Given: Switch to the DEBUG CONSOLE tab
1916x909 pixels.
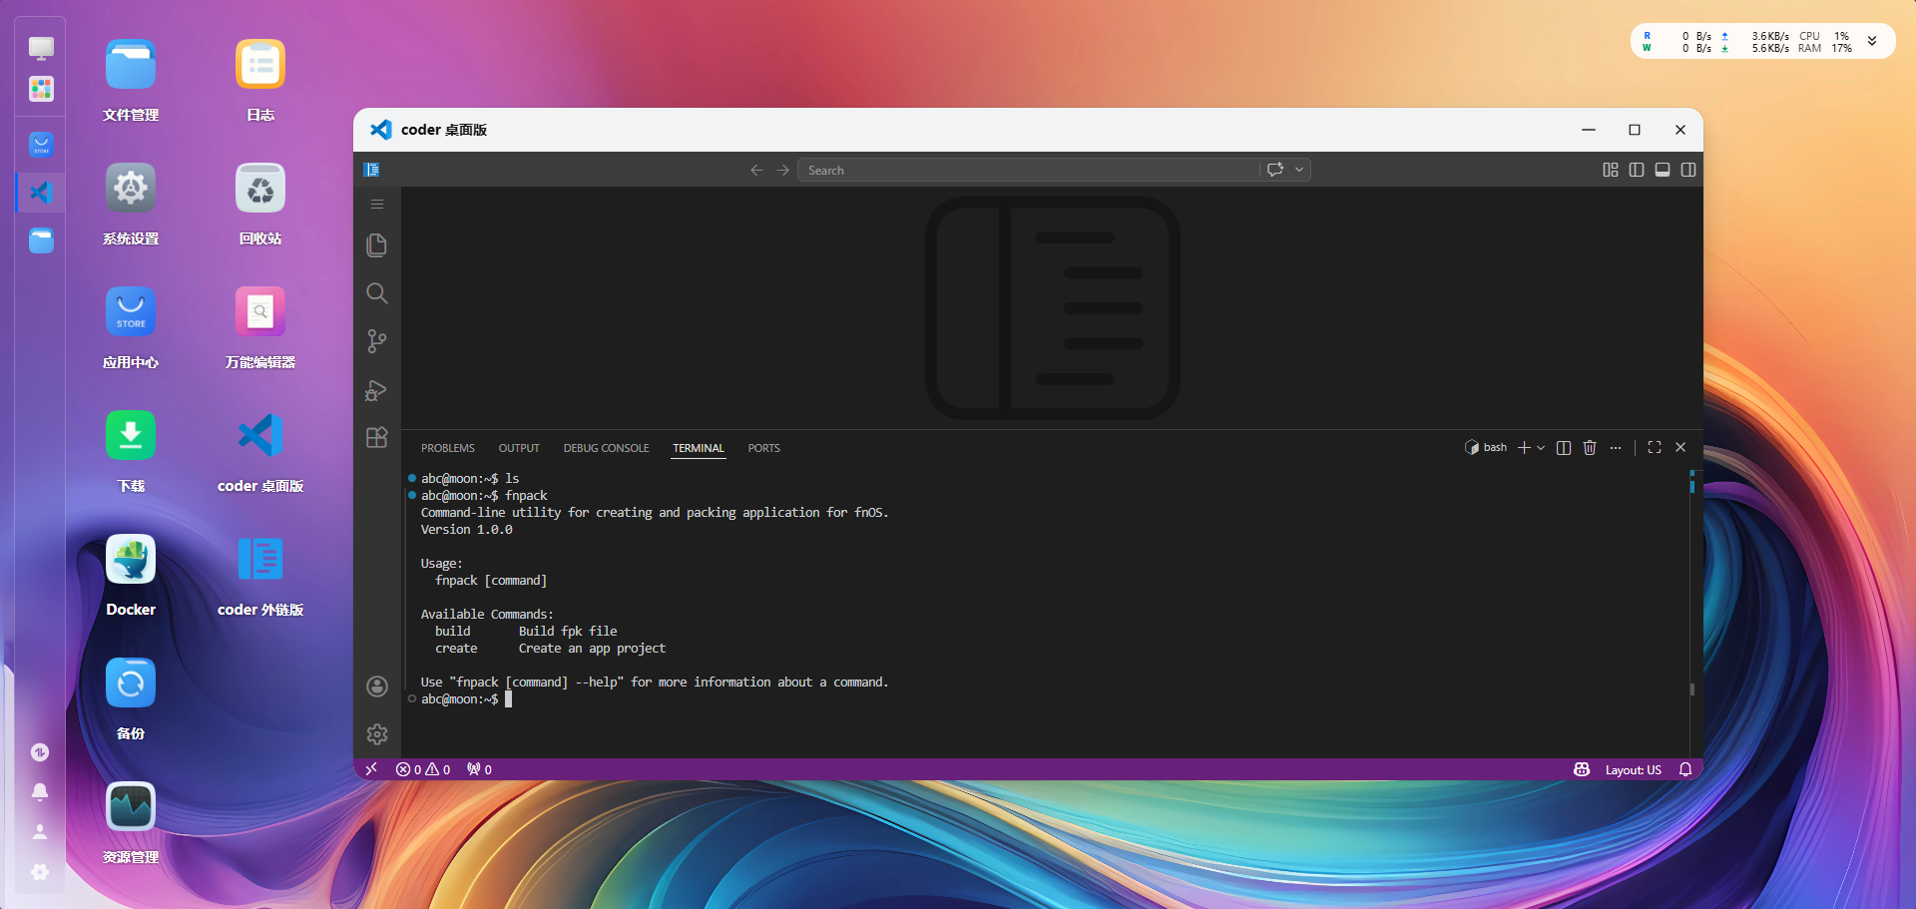Looking at the screenshot, I should [606, 449].
